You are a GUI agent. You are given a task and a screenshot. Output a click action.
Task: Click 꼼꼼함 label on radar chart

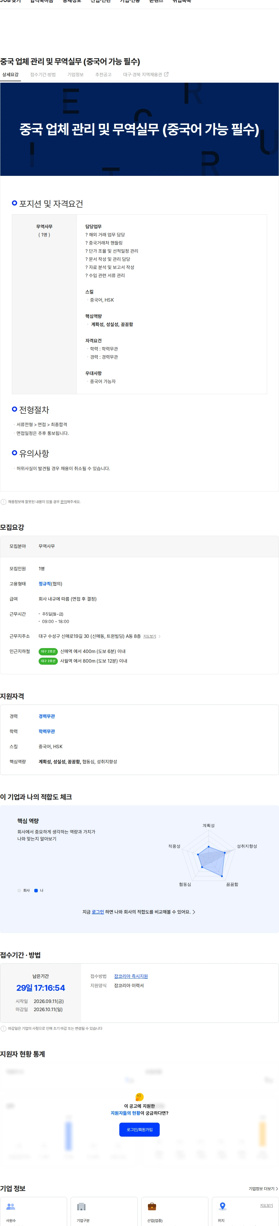[232, 884]
